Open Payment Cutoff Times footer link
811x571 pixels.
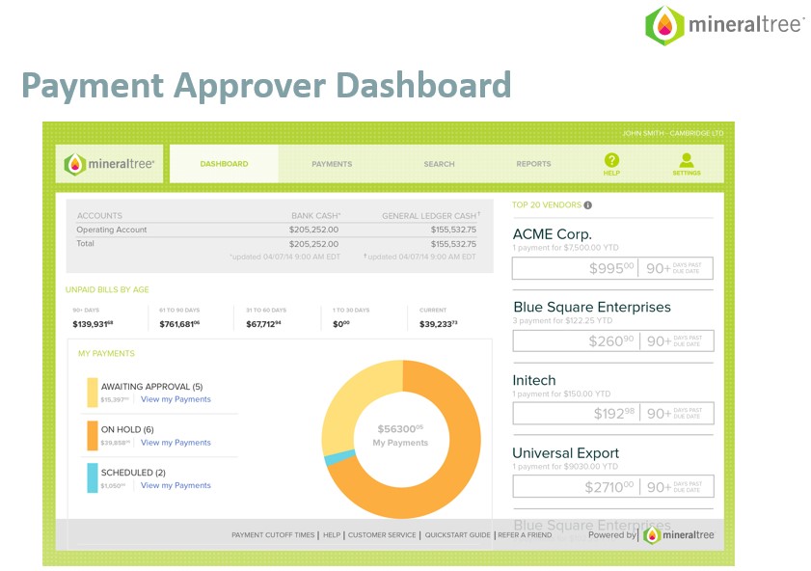pyautogui.click(x=273, y=535)
